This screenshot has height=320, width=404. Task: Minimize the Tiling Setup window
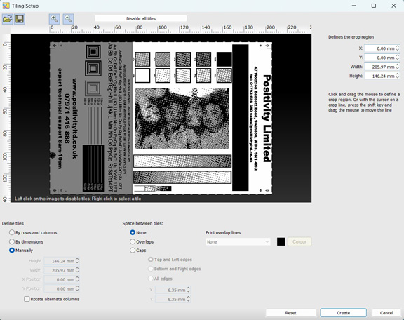(x=354, y=6)
